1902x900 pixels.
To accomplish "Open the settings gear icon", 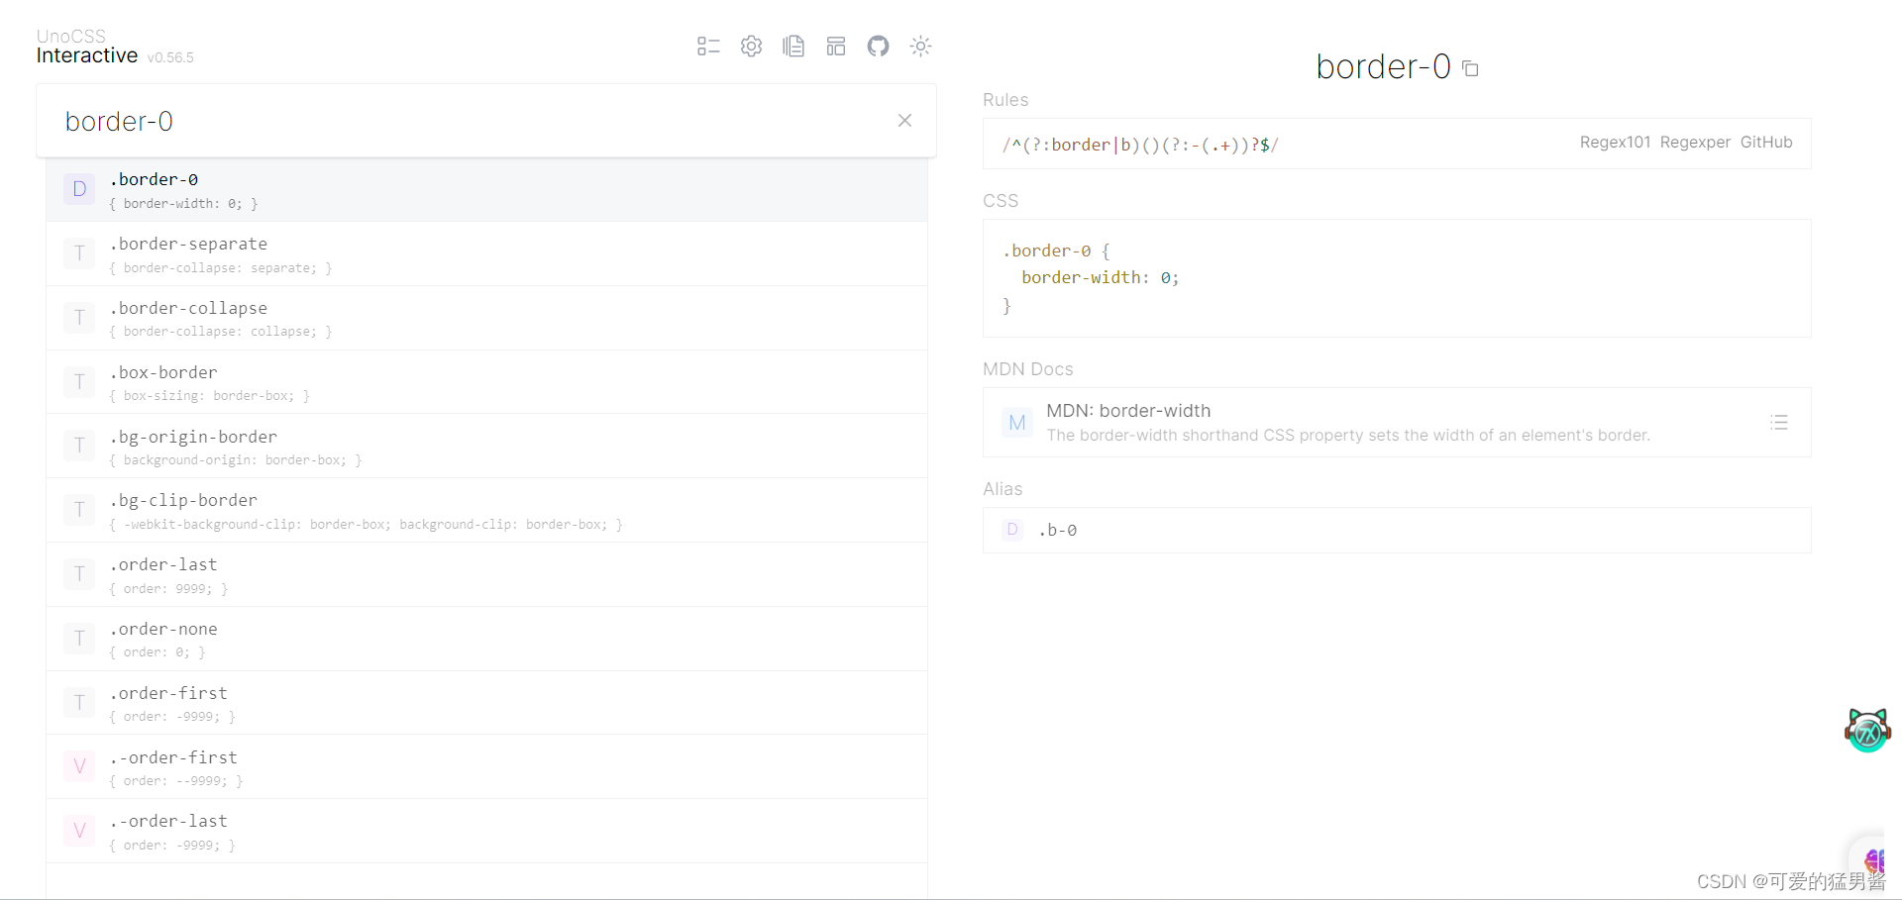I will (751, 46).
